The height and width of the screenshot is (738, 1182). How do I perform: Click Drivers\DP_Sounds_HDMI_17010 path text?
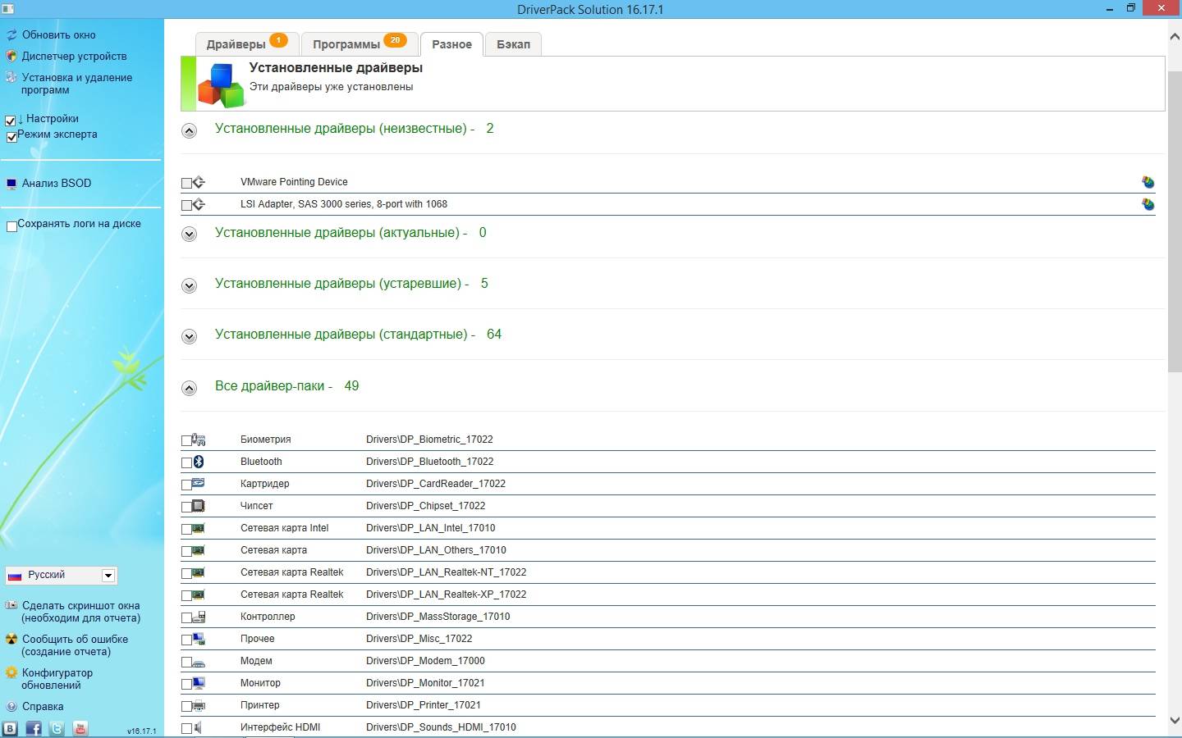point(441,727)
